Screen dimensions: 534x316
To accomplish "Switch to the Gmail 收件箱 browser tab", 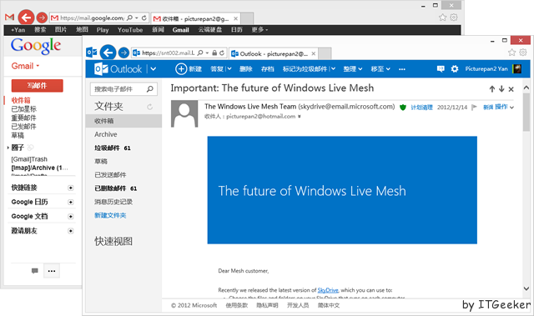I will click(195, 18).
